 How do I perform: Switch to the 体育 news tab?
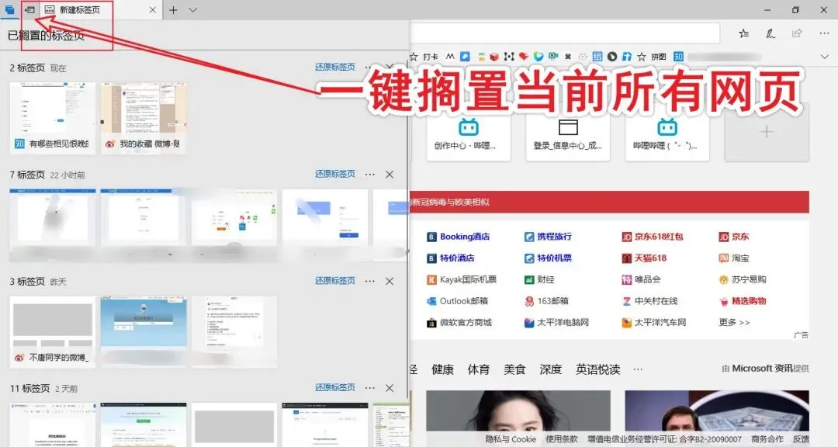(478, 369)
